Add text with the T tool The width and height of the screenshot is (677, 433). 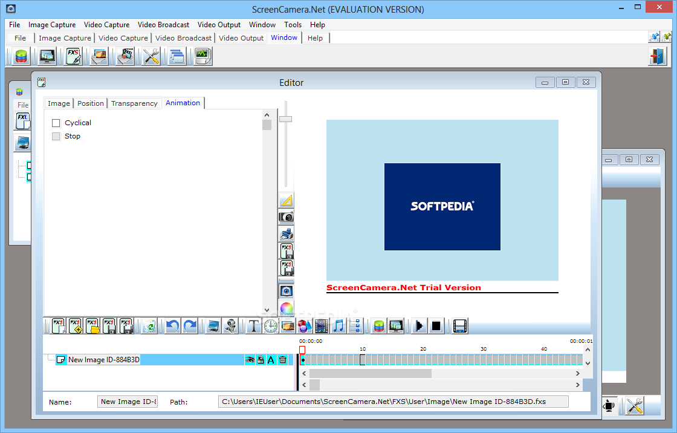click(x=253, y=326)
